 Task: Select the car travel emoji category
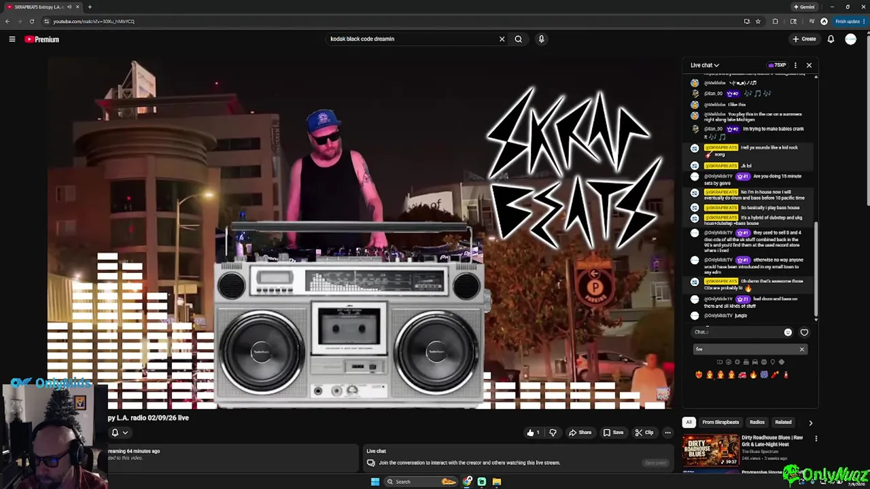coord(755,362)
